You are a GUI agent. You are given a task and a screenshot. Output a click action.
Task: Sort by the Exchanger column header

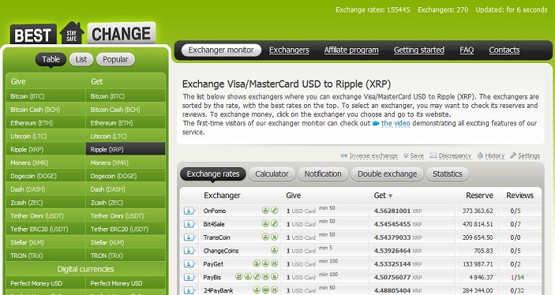coord(222,196)
